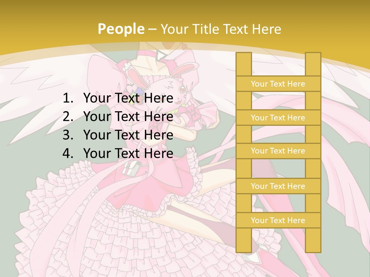Click the "1." list number marker
The width and height of the screenshot is (370, 277).
pyautogui.click(x=68, y=98)
